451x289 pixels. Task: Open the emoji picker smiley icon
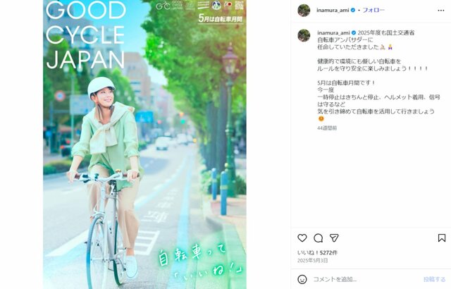click(x=302, y=279)
